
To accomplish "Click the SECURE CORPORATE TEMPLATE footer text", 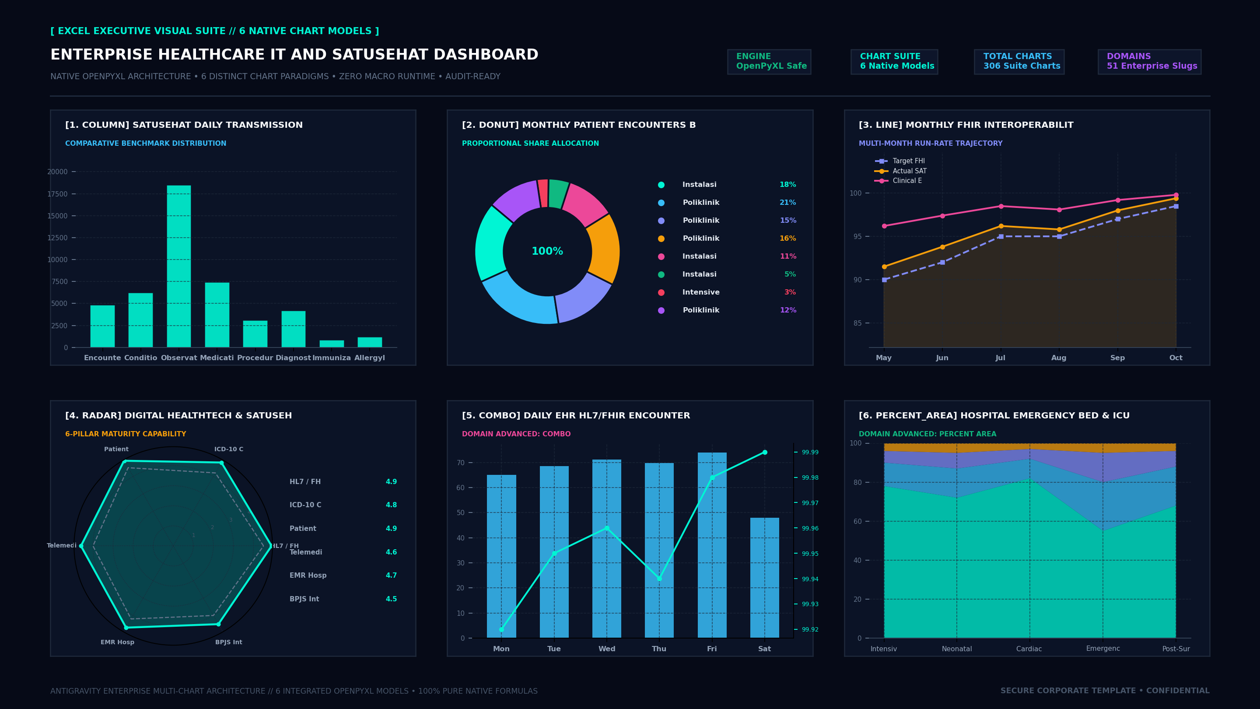I will [x=1105, y=691].
